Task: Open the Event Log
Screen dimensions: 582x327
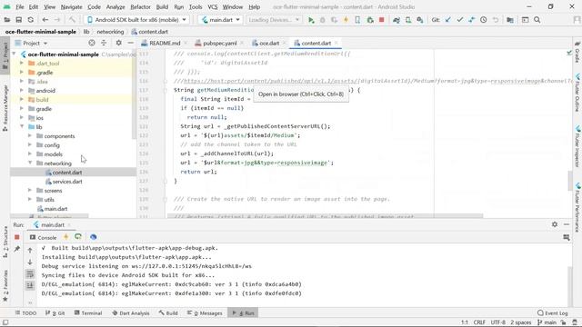Action: 552,312
